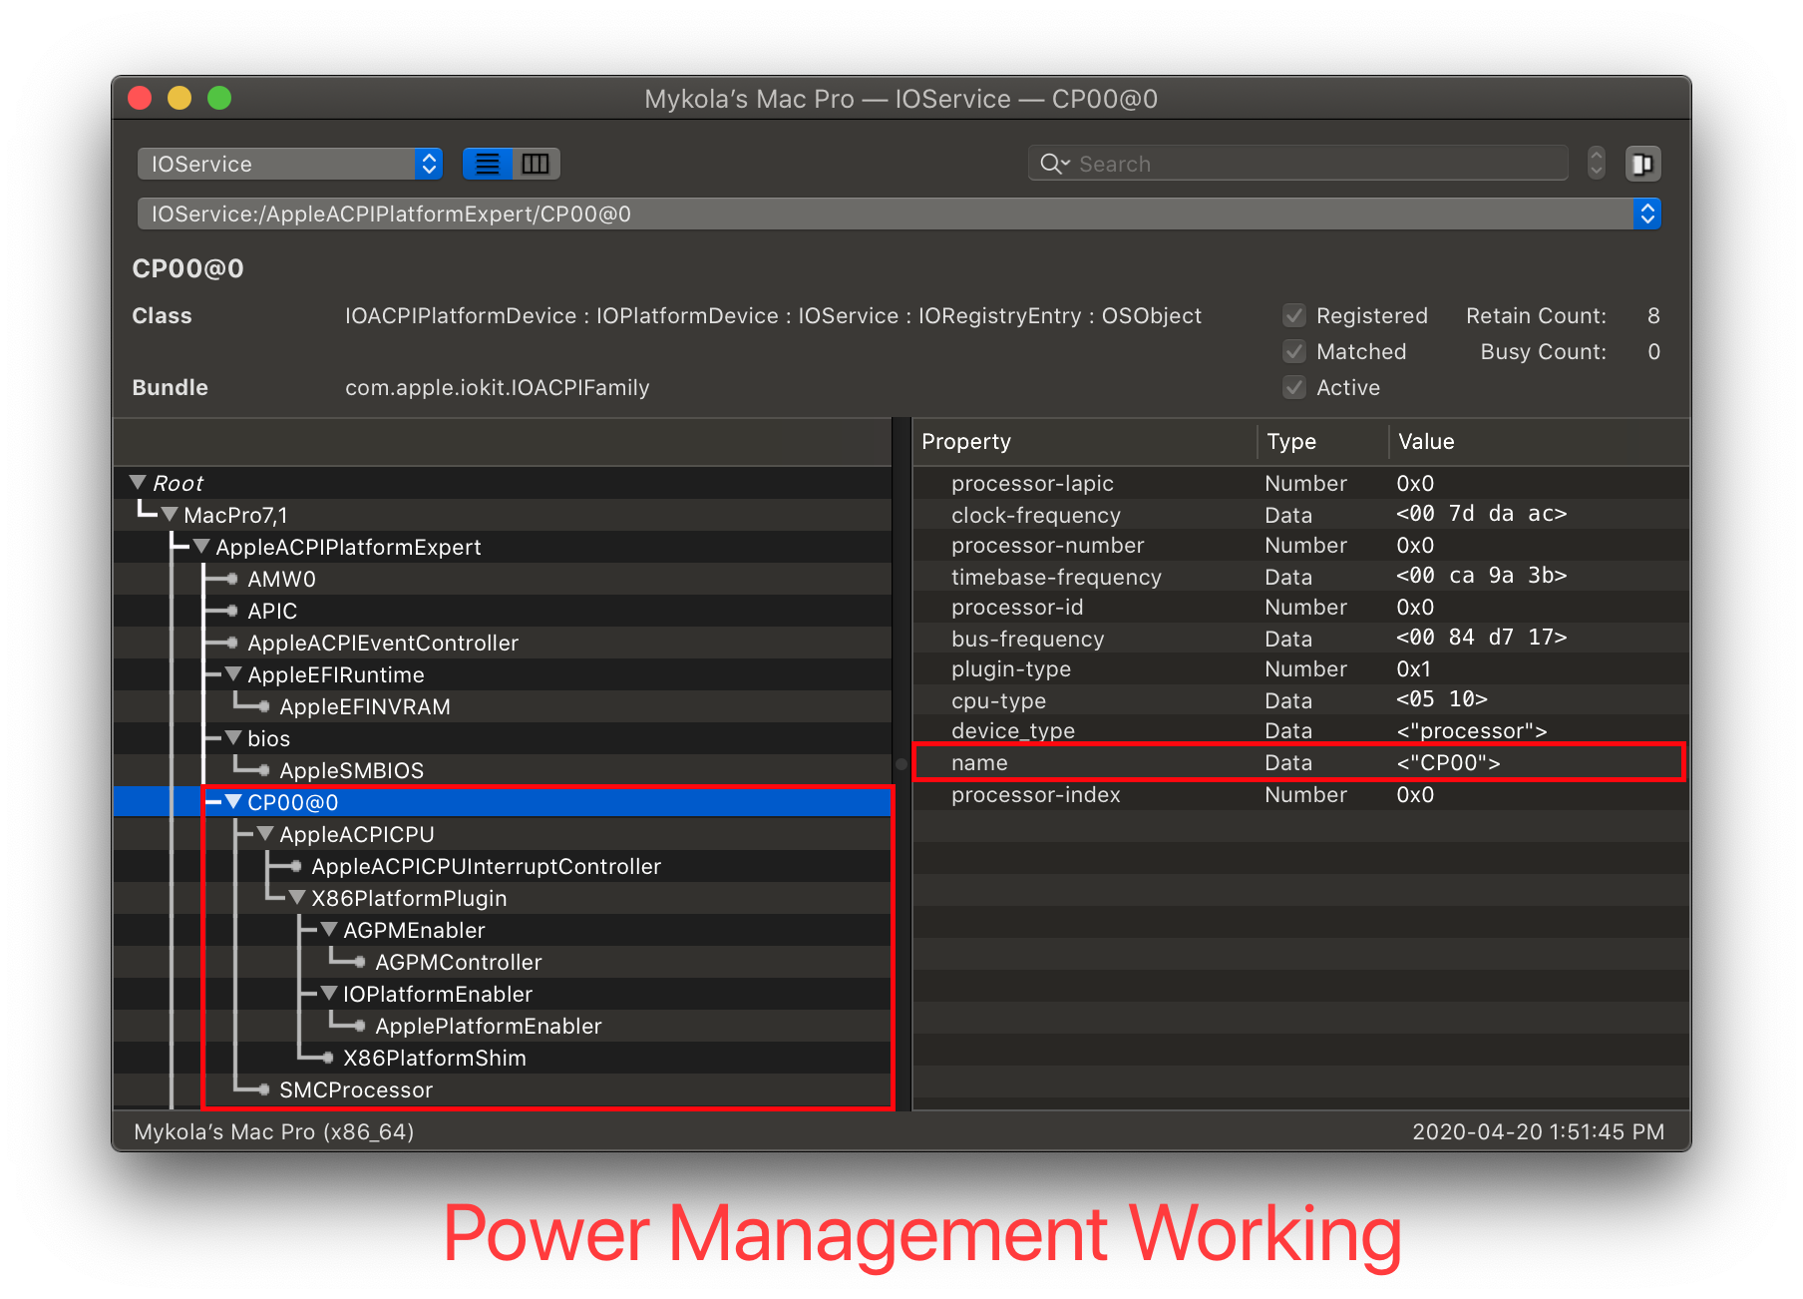1803x1299 pixels.
Task: Click the search results stepper arrows
Action: 1596,164
